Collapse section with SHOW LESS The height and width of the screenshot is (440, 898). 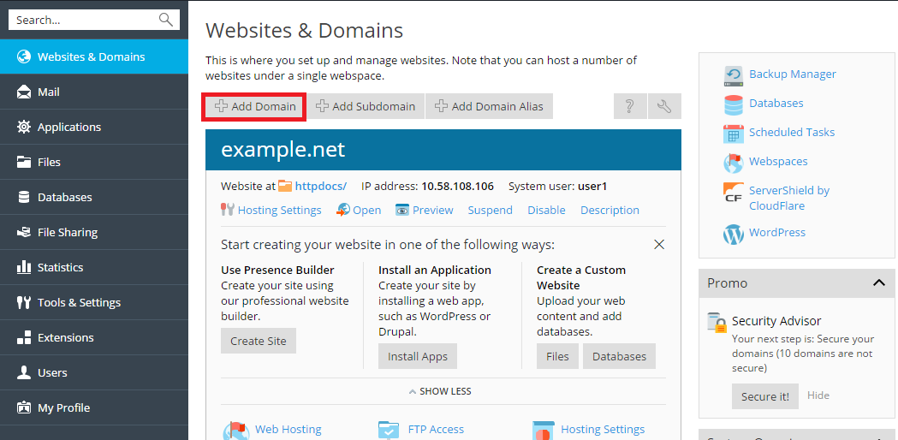(440, 391)
